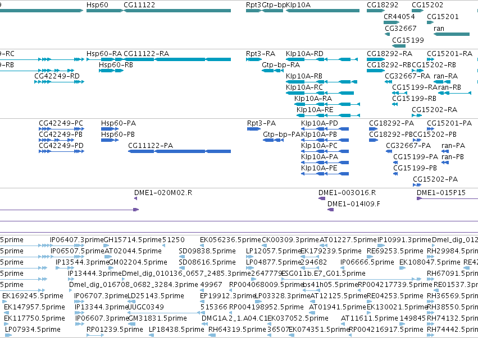Click the ran gene label
478x338 pixels.
coord(439,28)
